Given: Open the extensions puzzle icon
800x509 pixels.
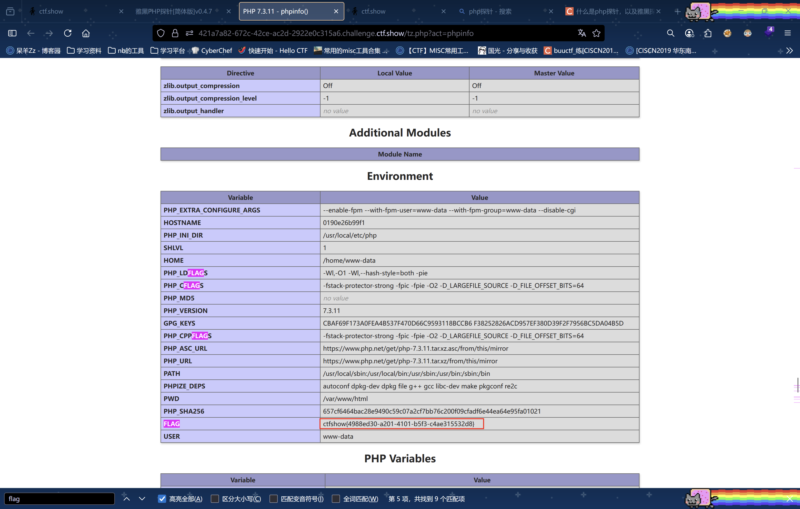Looking at the screenshot, I should click(x=708, y=33).
